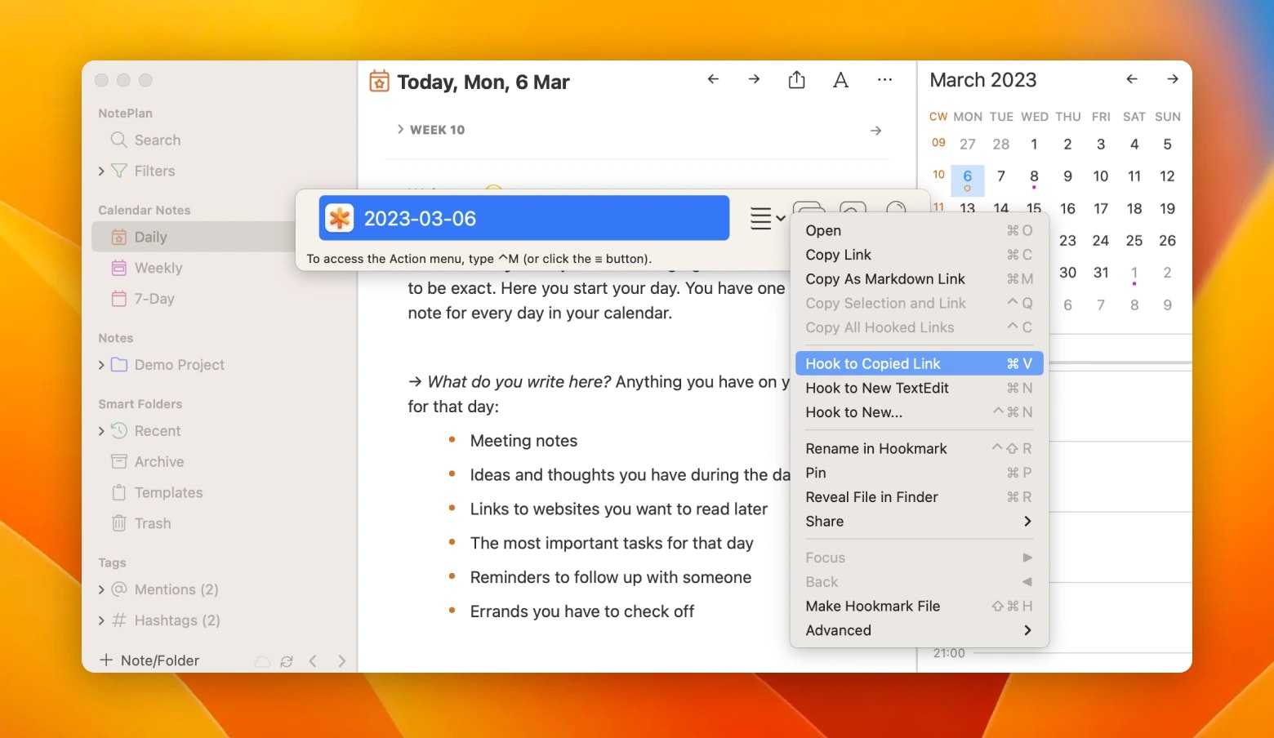Image resolution: width=1274 pixels, height=738 pixels.
Task: Select March 8 in the calendar
Action: (1034, 176)
